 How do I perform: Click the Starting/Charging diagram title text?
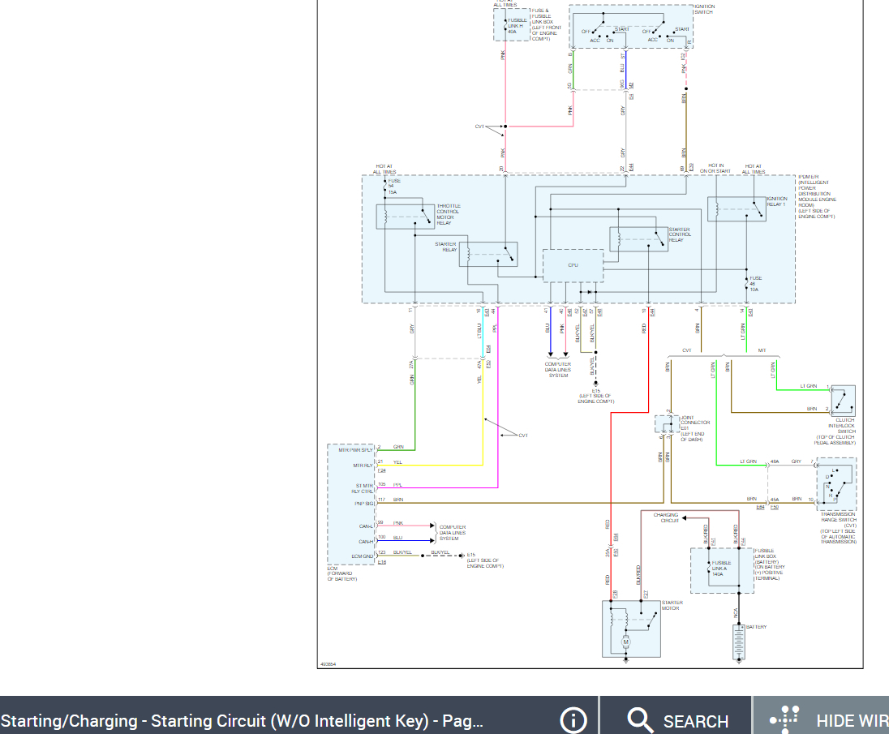click(242, 720)
